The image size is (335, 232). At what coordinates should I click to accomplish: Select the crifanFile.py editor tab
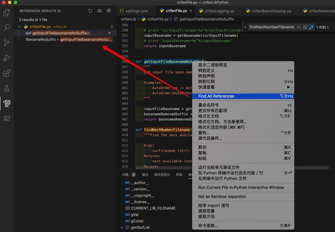click(176, 11)
